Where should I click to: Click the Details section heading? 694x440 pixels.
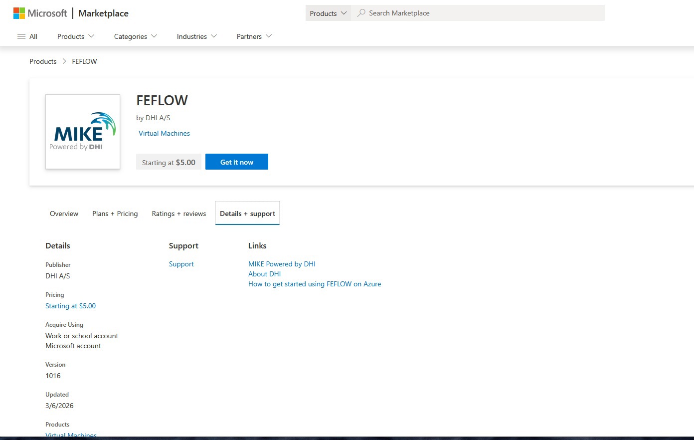pyautogui.click(x=57, y=245)
